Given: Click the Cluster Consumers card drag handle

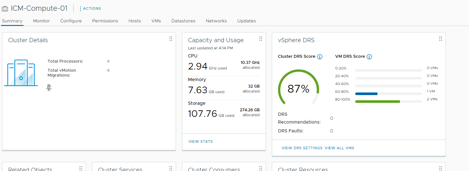Looking at the screenshot, I should (261, 168).
